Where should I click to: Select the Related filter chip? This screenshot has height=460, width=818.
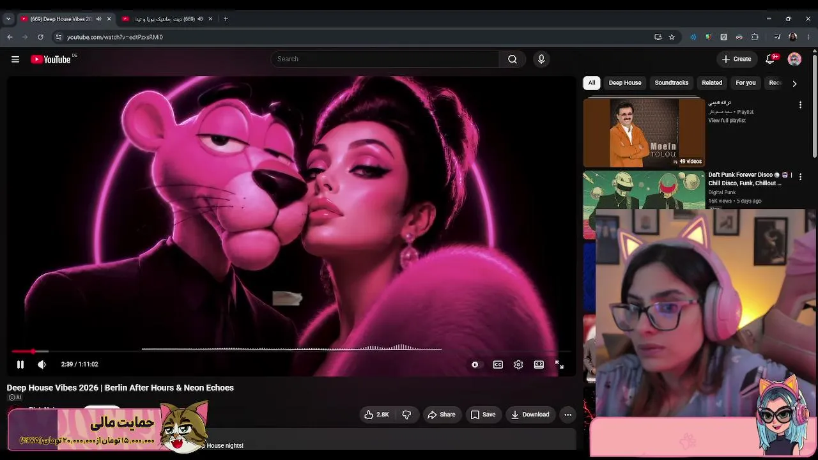tap(712, 83)
